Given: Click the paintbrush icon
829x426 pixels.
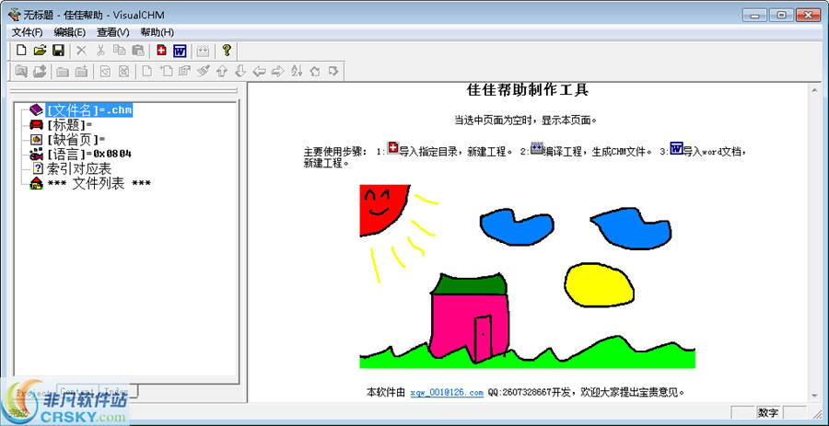Looking at the screenshot, I should (x=203, y=71).
